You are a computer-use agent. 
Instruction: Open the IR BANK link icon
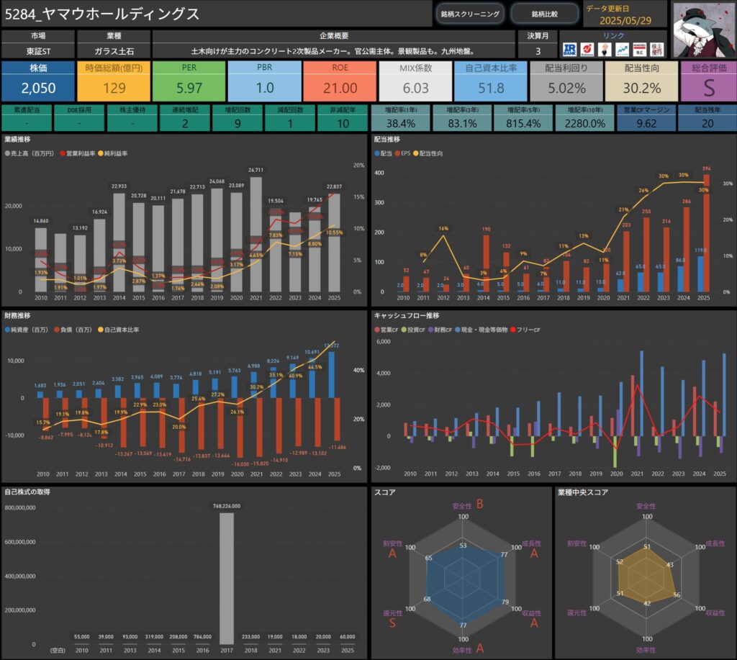click(569, 50)
